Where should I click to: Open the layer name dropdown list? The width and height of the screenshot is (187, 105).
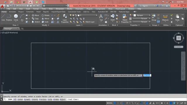(83, 15)
